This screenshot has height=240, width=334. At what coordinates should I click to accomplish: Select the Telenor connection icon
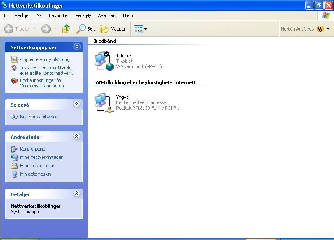[104, 61]
